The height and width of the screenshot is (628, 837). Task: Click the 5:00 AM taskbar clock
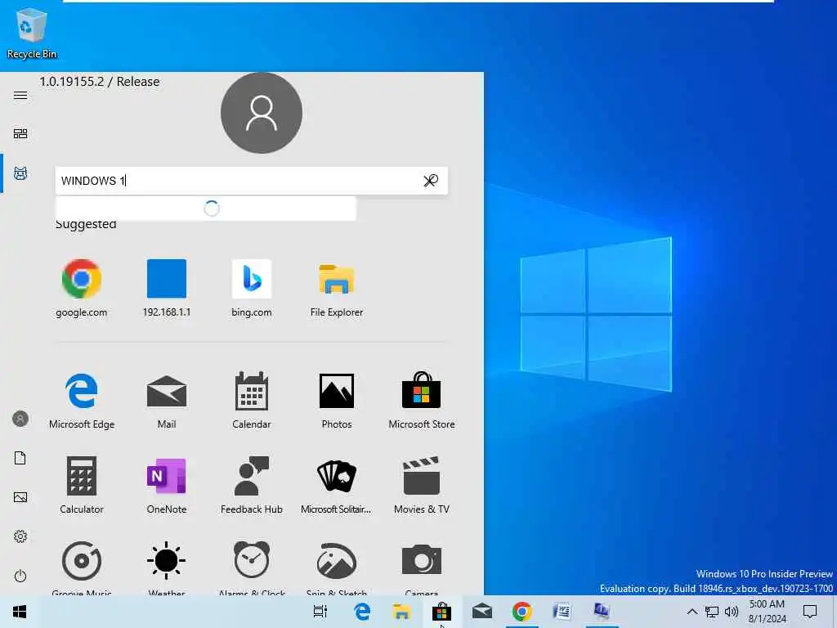(x=767, y=612)
